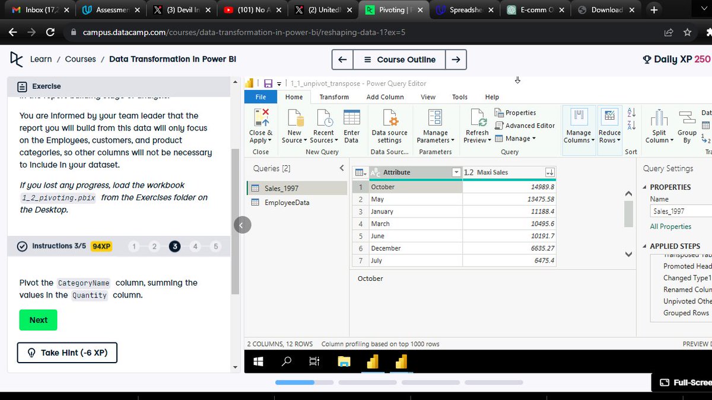
Task: Click the vertical scrollbar beside the data grid
Action: click(629, 214)
